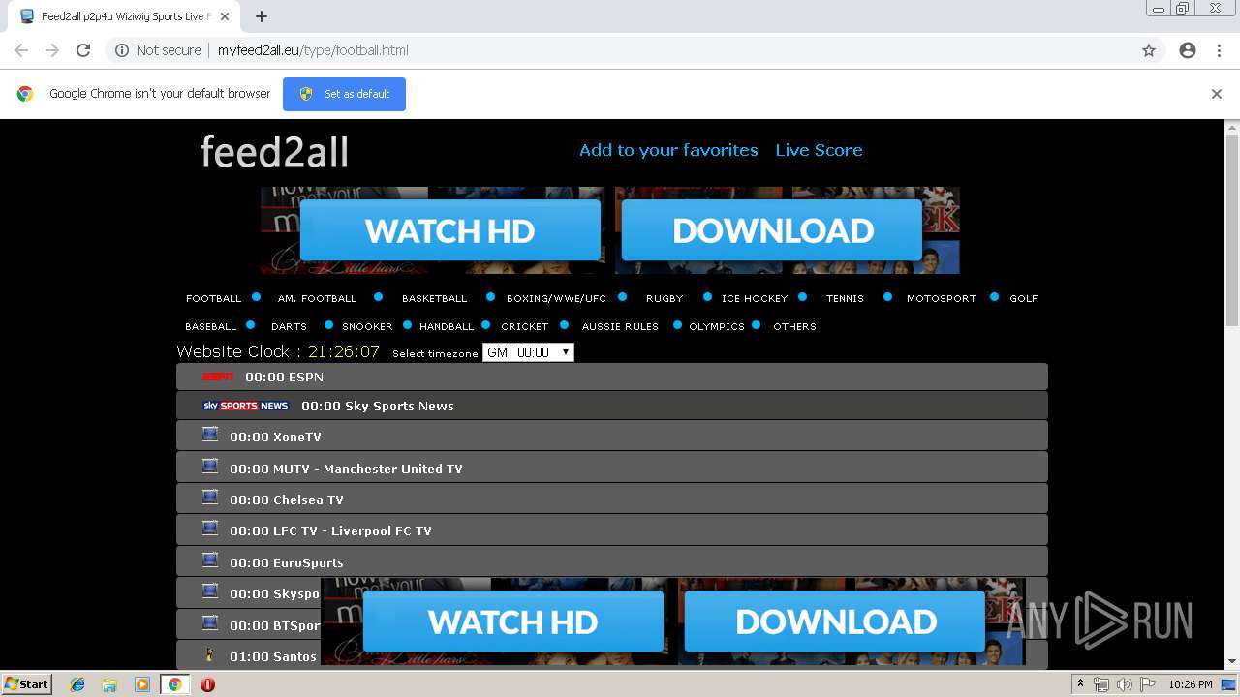Open BASKETBALL category menu
This screenshot has width=1240, height=697.
pyautogui.click(x=434, y=298)
